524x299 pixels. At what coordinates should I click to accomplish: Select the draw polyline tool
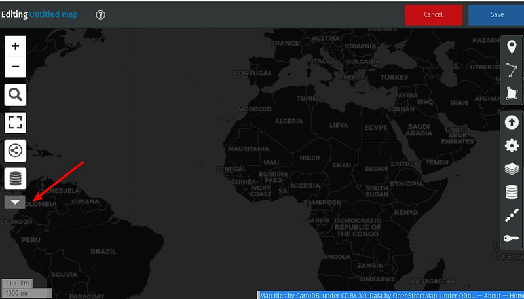pyautogui.click(x=512, y=70)
